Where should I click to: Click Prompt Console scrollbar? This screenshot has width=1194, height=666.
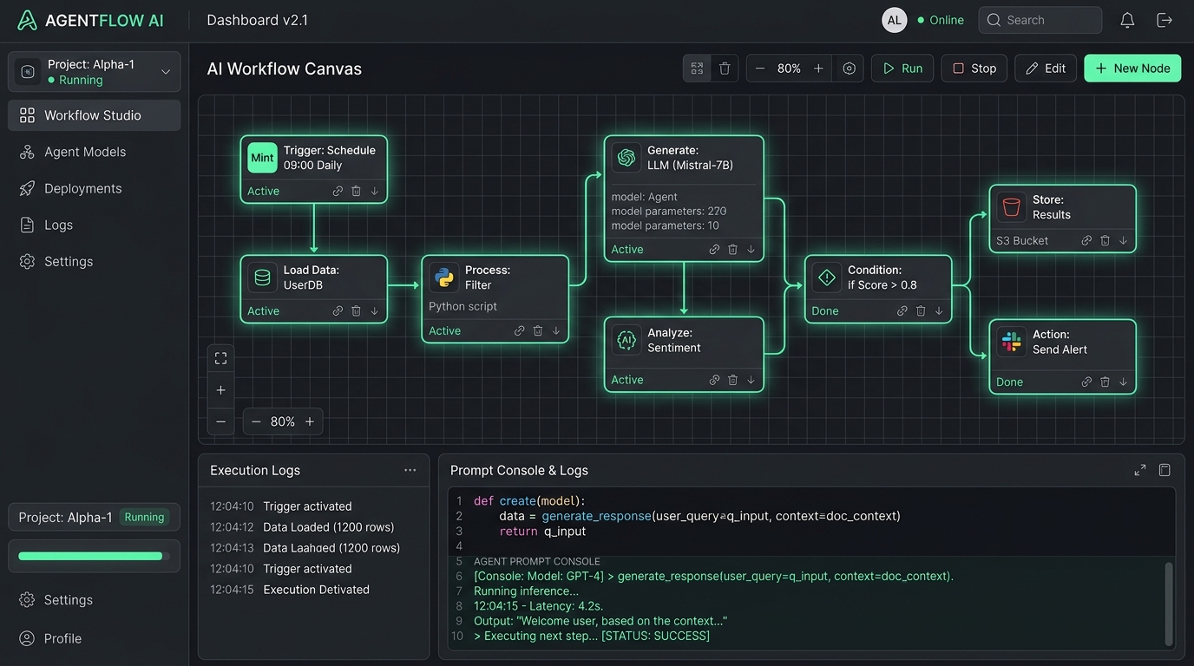(1168, 604)
